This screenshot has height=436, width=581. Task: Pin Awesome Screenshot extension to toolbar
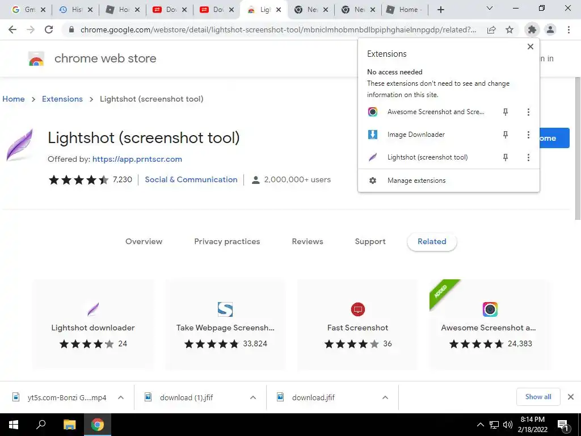click(x=506, y=112)
